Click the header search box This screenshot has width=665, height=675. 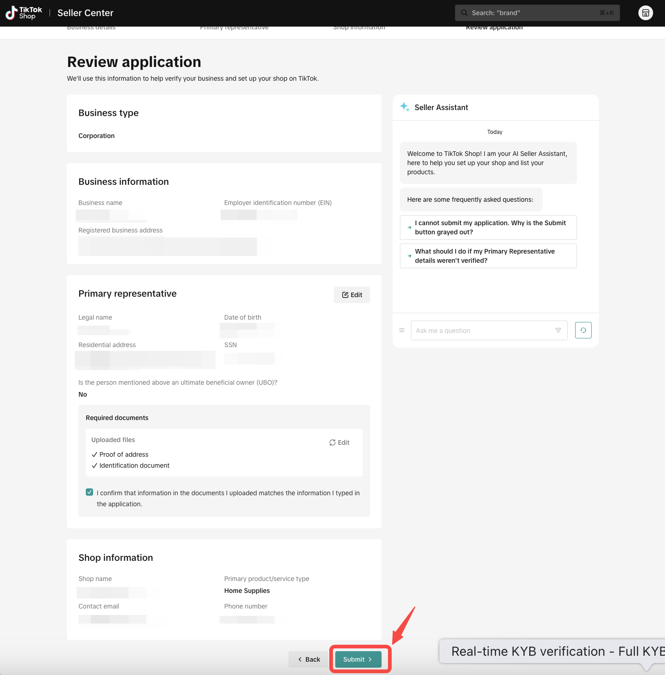537,13
